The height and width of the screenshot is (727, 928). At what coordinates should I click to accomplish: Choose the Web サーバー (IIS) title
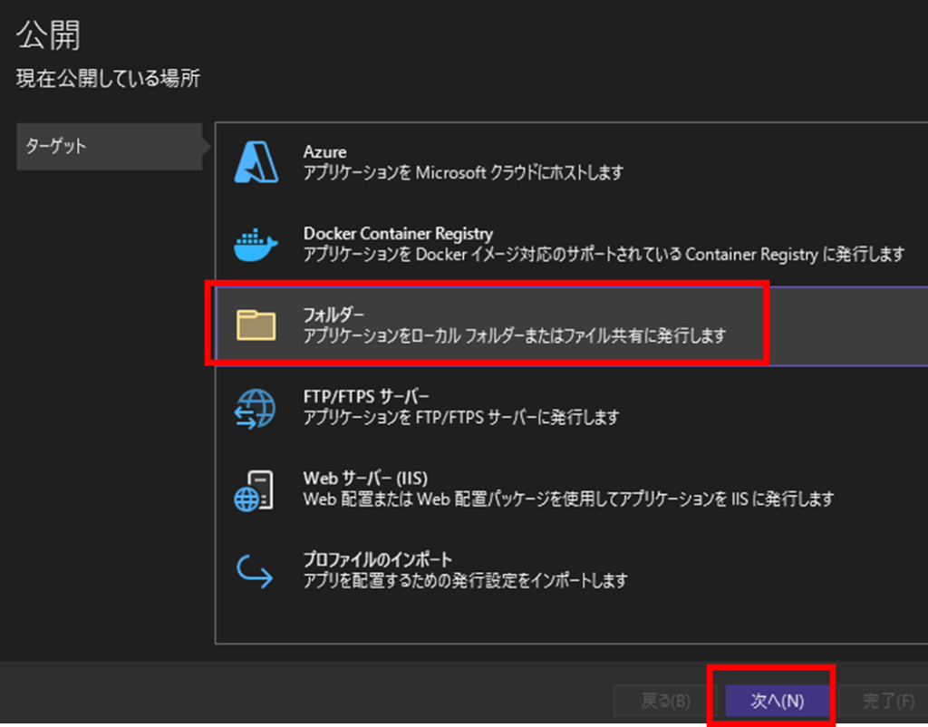coord(365,478)
